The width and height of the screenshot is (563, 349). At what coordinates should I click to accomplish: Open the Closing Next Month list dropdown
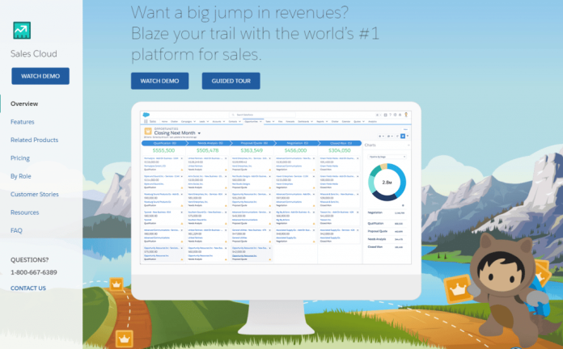199,133
